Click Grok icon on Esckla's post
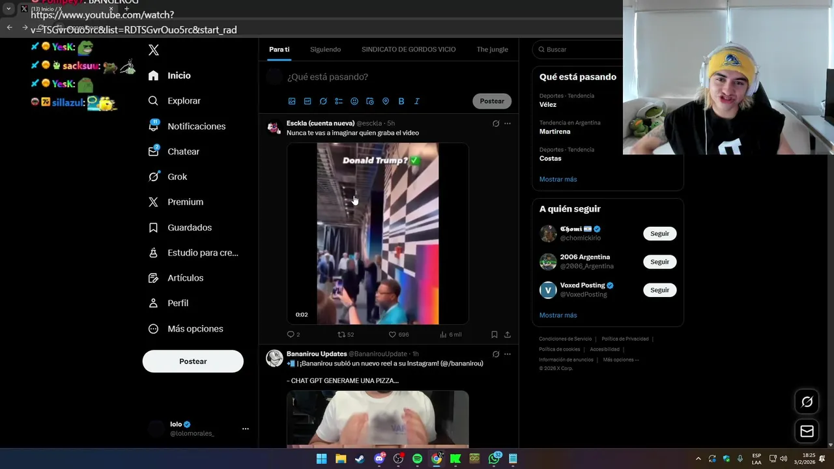Image resolution: width=834 pixels, height=469 pixels. pos(496,123)
